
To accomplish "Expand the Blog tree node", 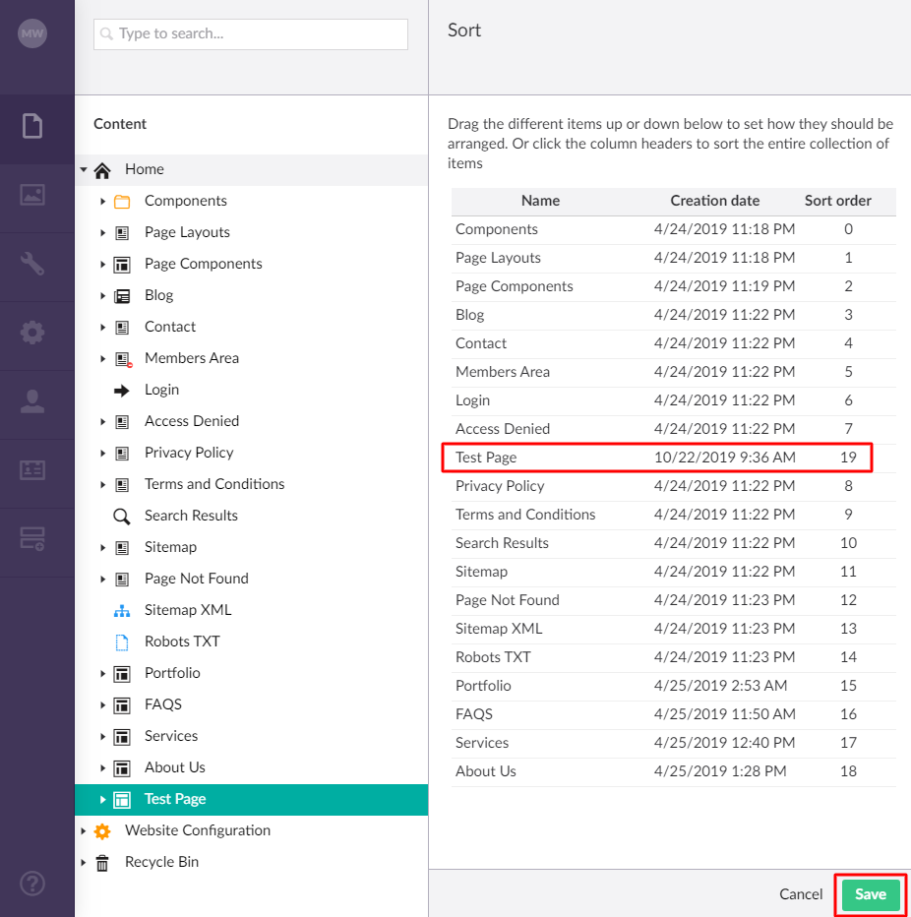I will click(x=103, y=295).
